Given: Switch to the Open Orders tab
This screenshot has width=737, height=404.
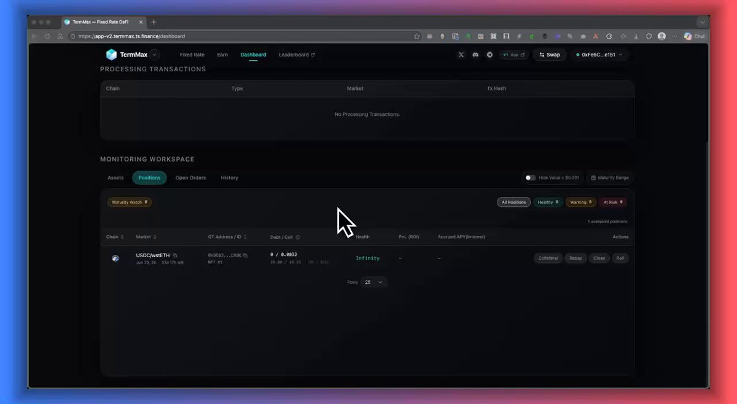Looking at the screenshot, I should coord(190,178).
